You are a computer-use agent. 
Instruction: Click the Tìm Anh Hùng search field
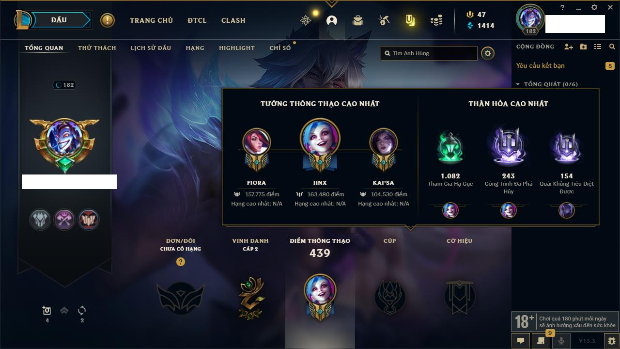pyautogui.click(x=429, y=53)
